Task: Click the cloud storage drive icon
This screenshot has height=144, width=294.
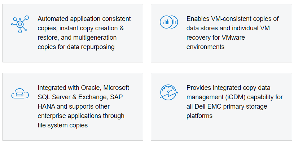Action: click(x=20, y=93)
